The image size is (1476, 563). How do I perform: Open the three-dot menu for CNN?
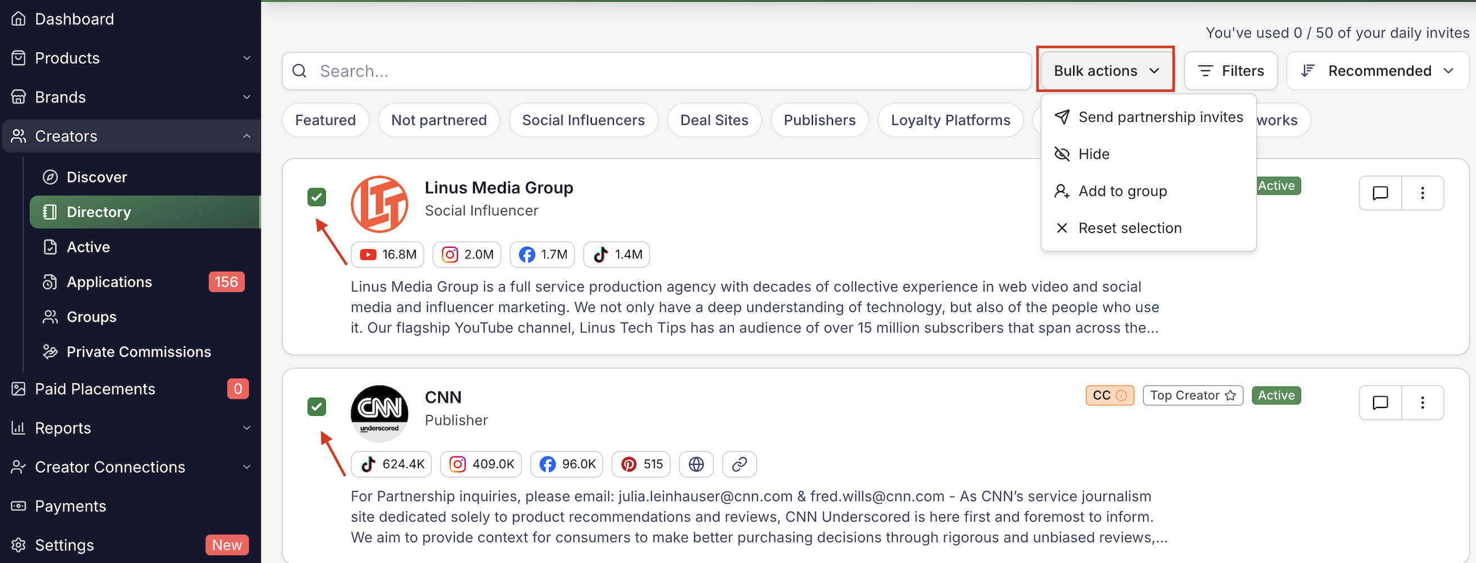click(1422, 403)
